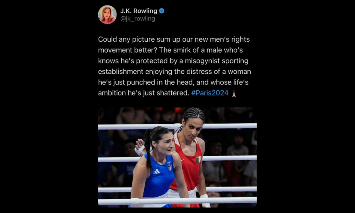Click the J.K. Rowling display name
The image size is (355, 213).
[139, 11]
